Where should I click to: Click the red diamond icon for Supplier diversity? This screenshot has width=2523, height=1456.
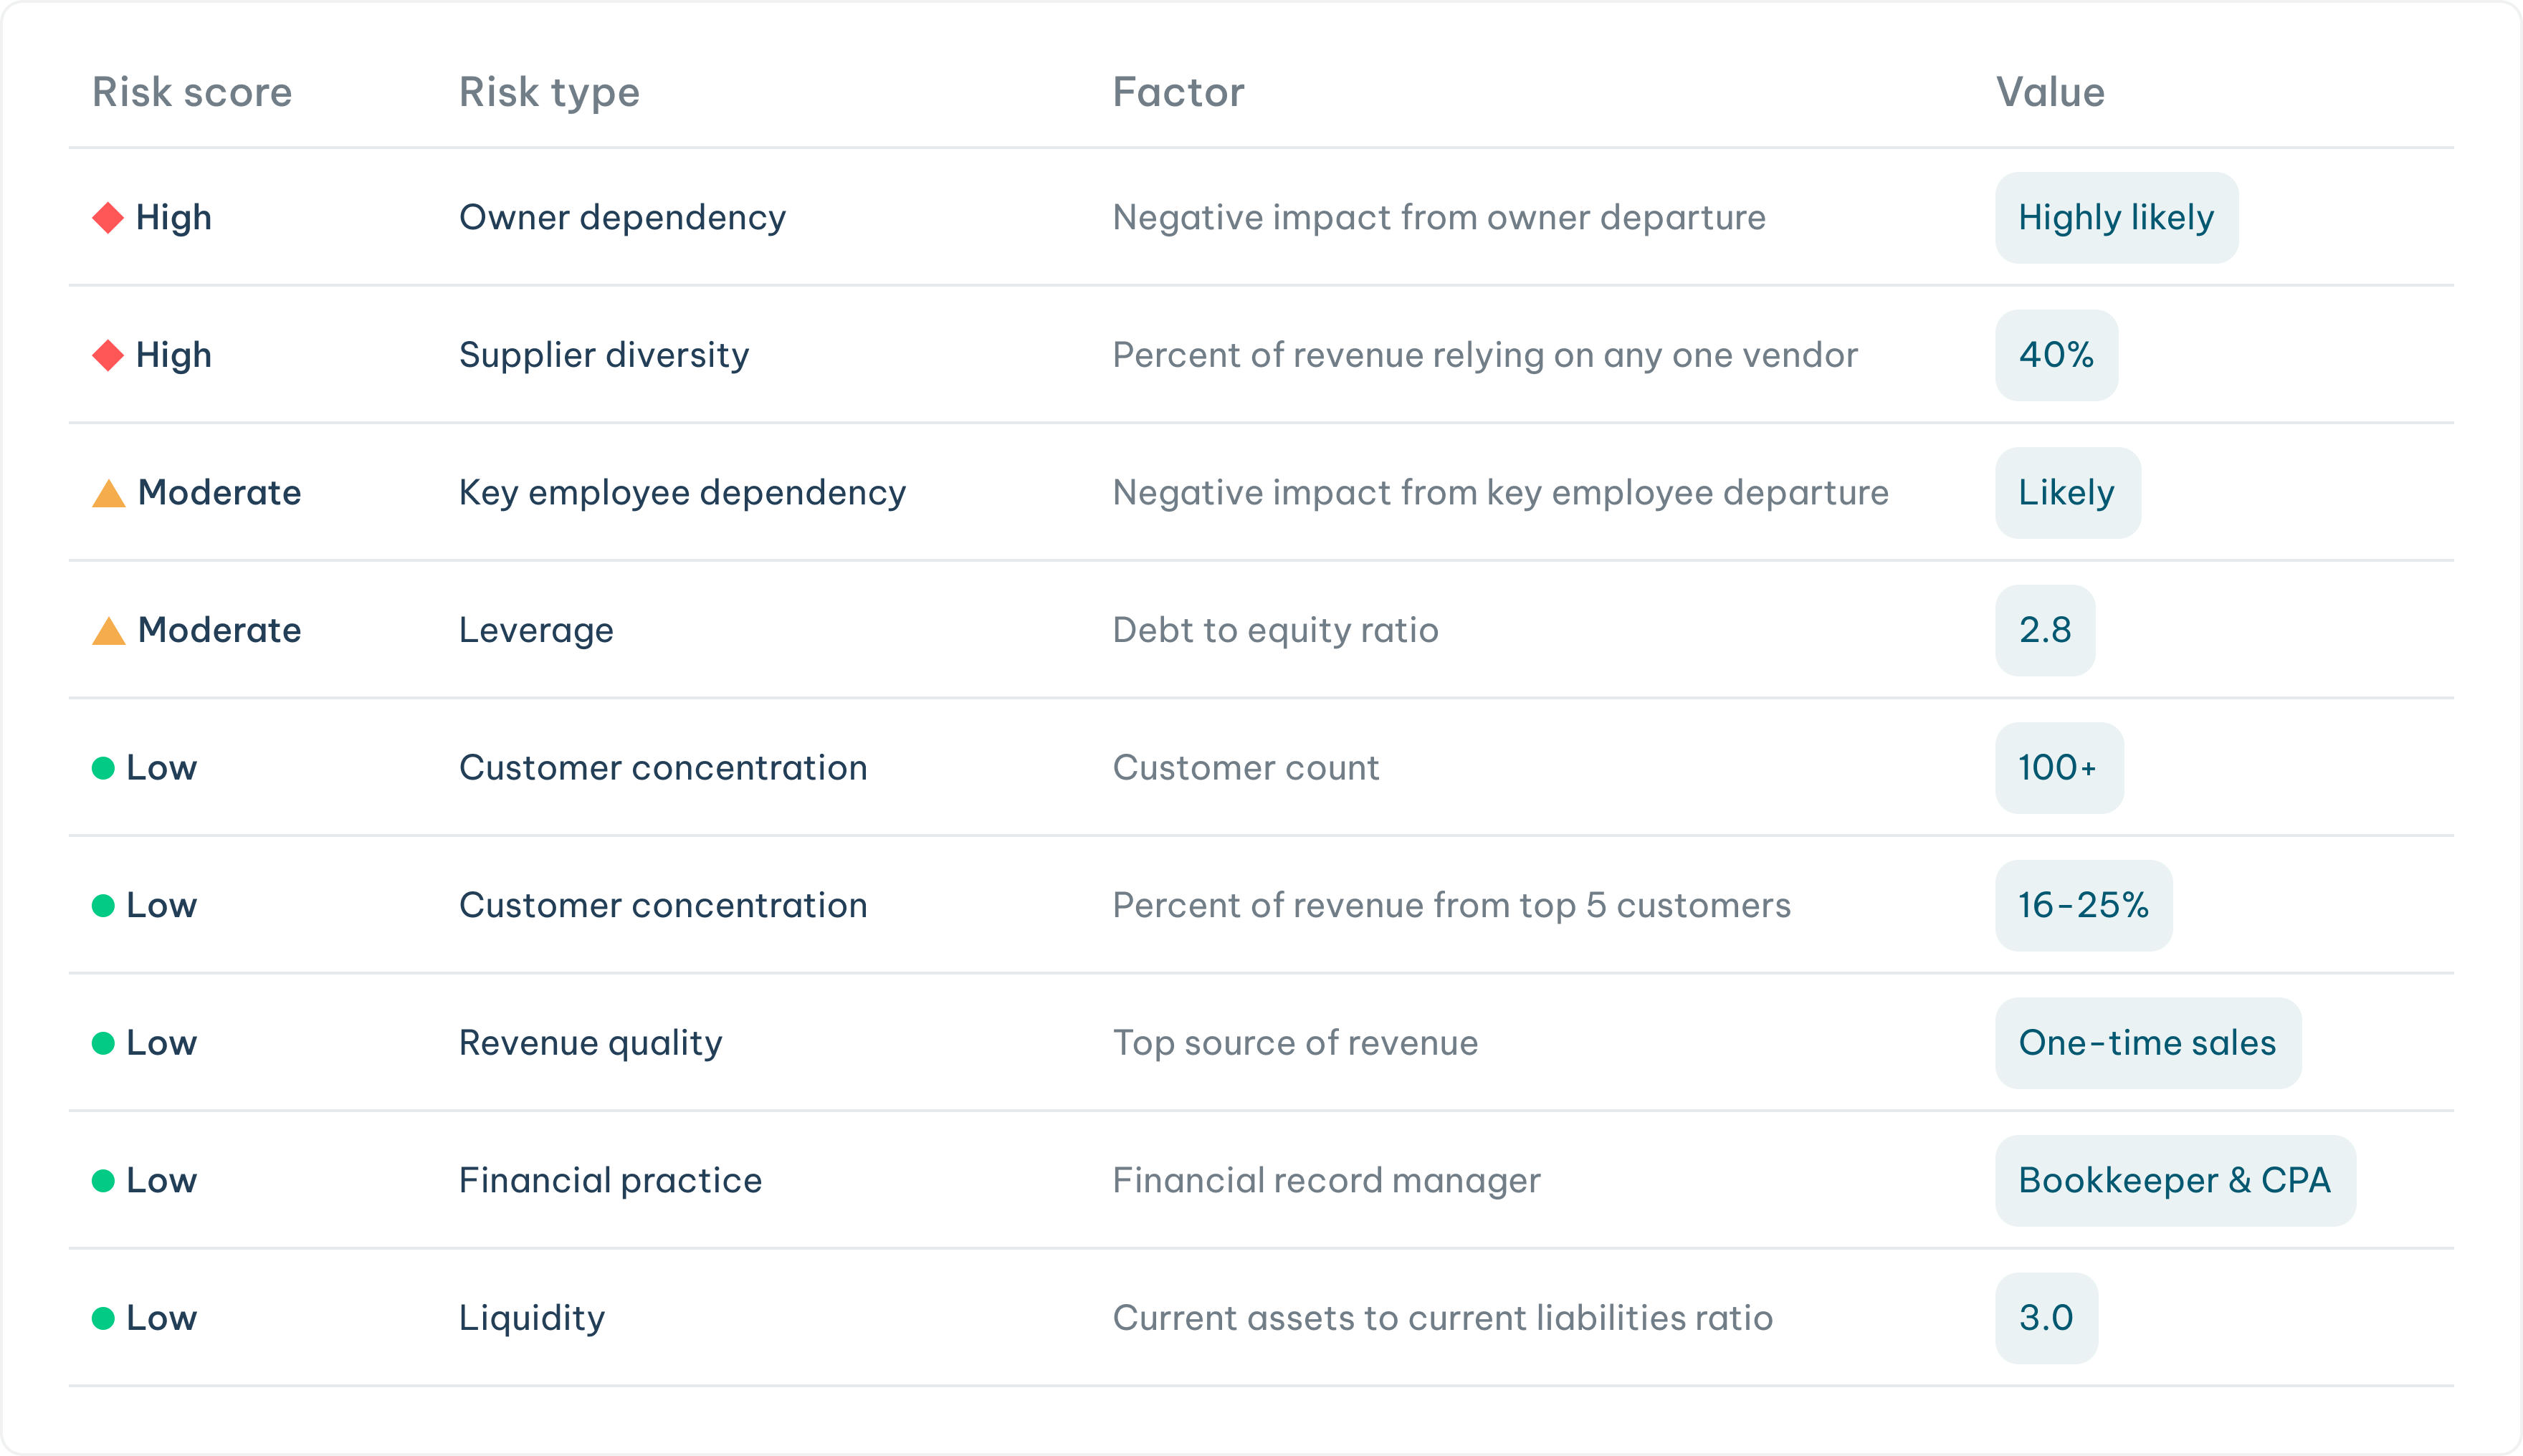[x=108, y=355]
